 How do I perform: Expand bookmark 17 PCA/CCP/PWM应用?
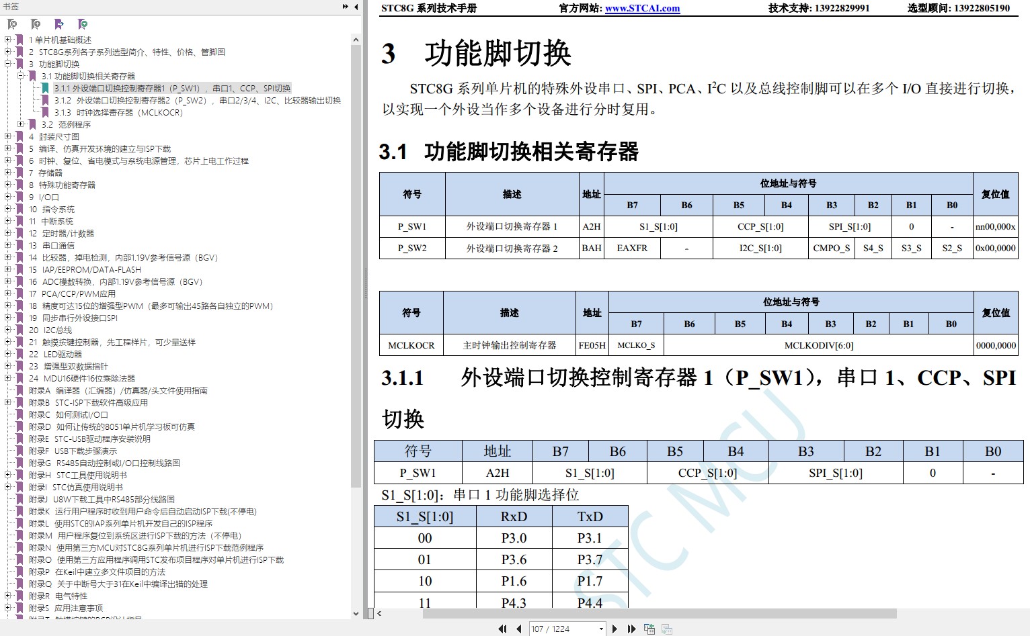pos(8,293)
